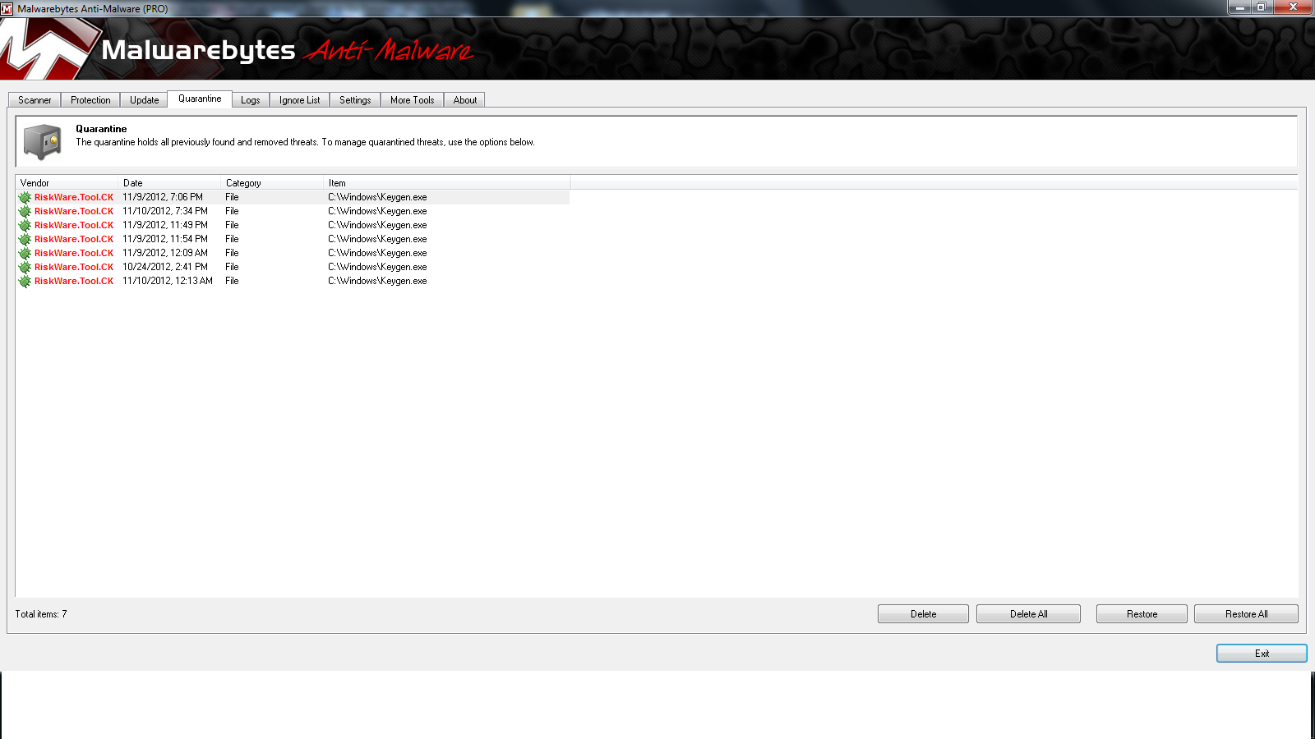Click bug icon for 12:13 AM entry

25,281
